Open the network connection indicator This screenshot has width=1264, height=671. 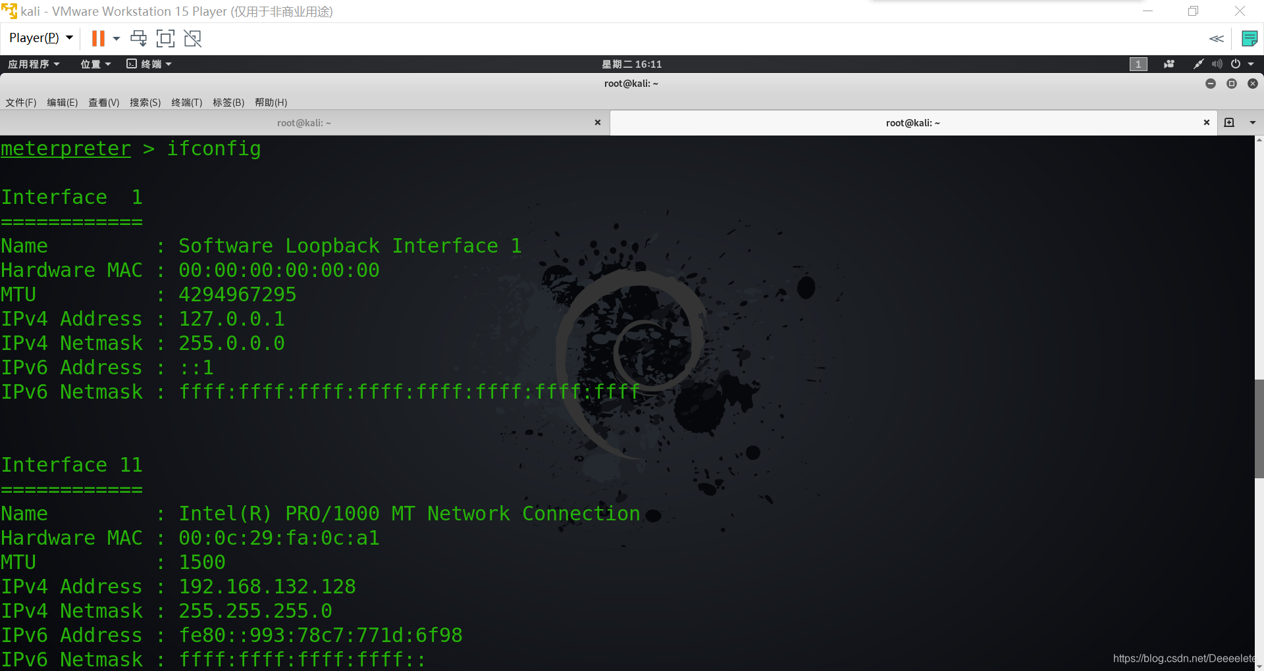[x=1199, y=64]
